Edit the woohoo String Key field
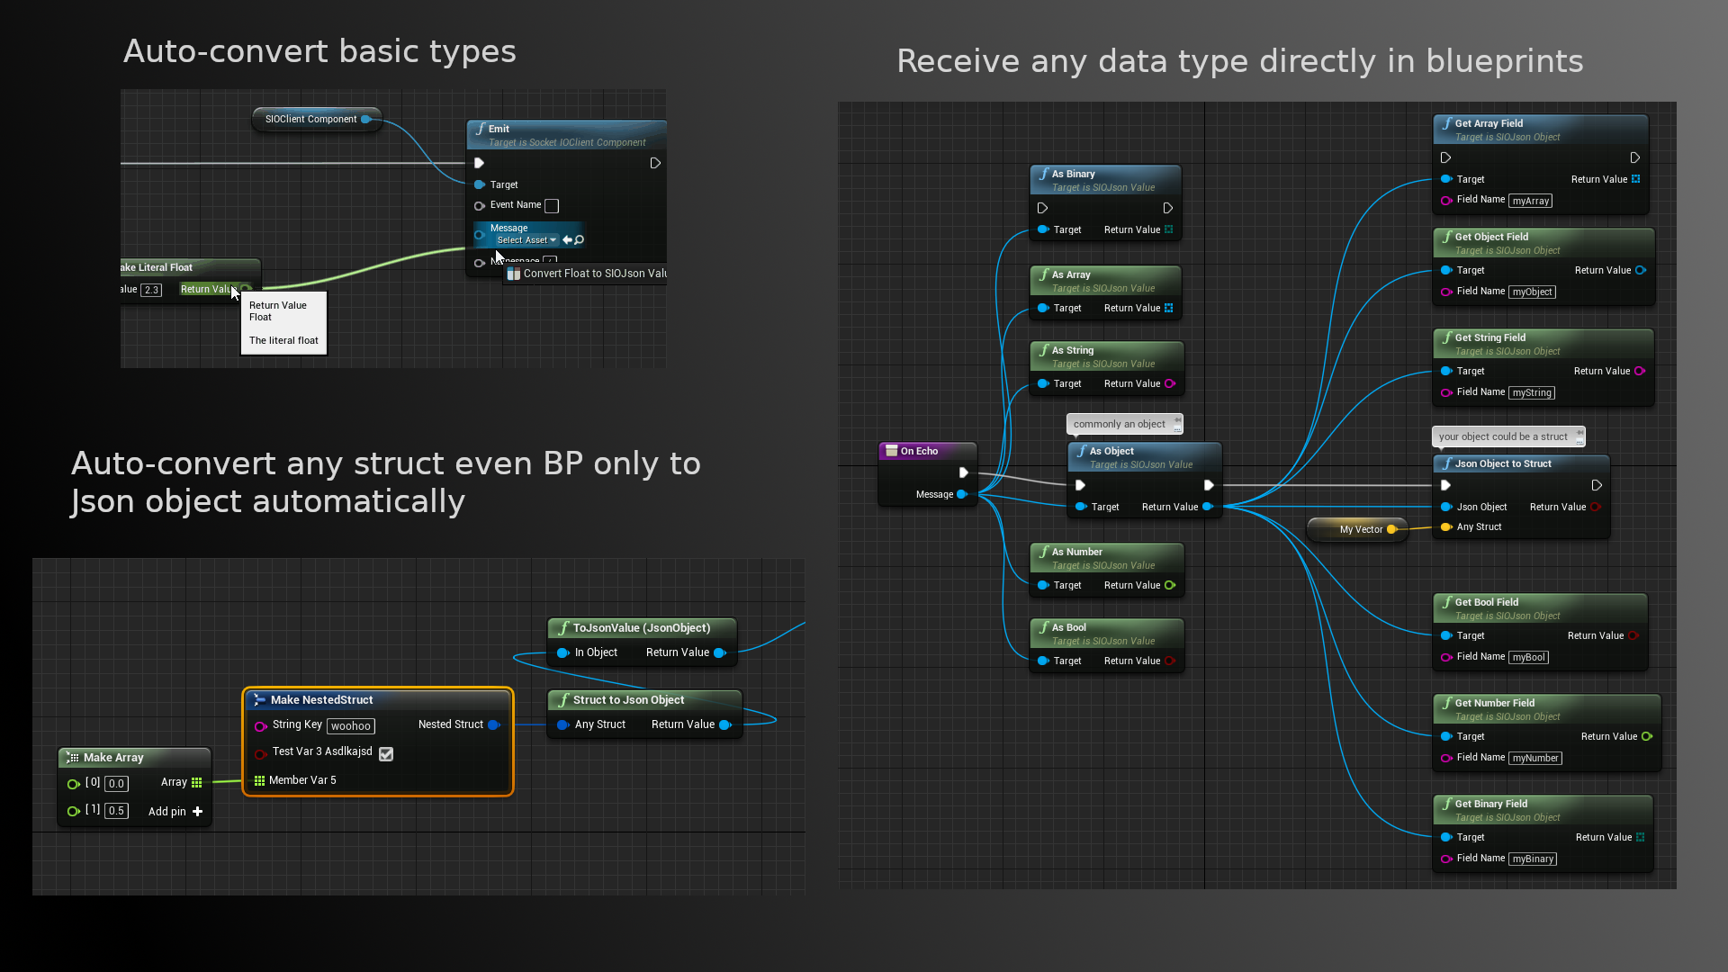This screenshot has width=1728, height=972. (x=351, y=726)
